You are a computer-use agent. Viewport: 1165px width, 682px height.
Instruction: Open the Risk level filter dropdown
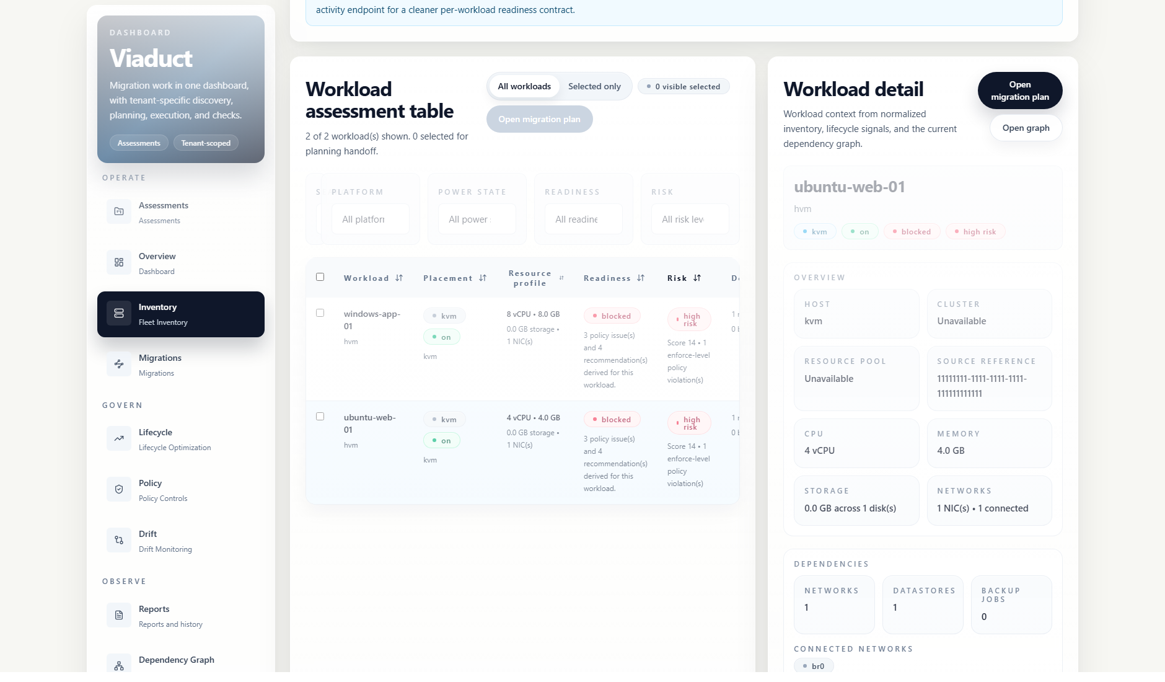pos(690,219)
